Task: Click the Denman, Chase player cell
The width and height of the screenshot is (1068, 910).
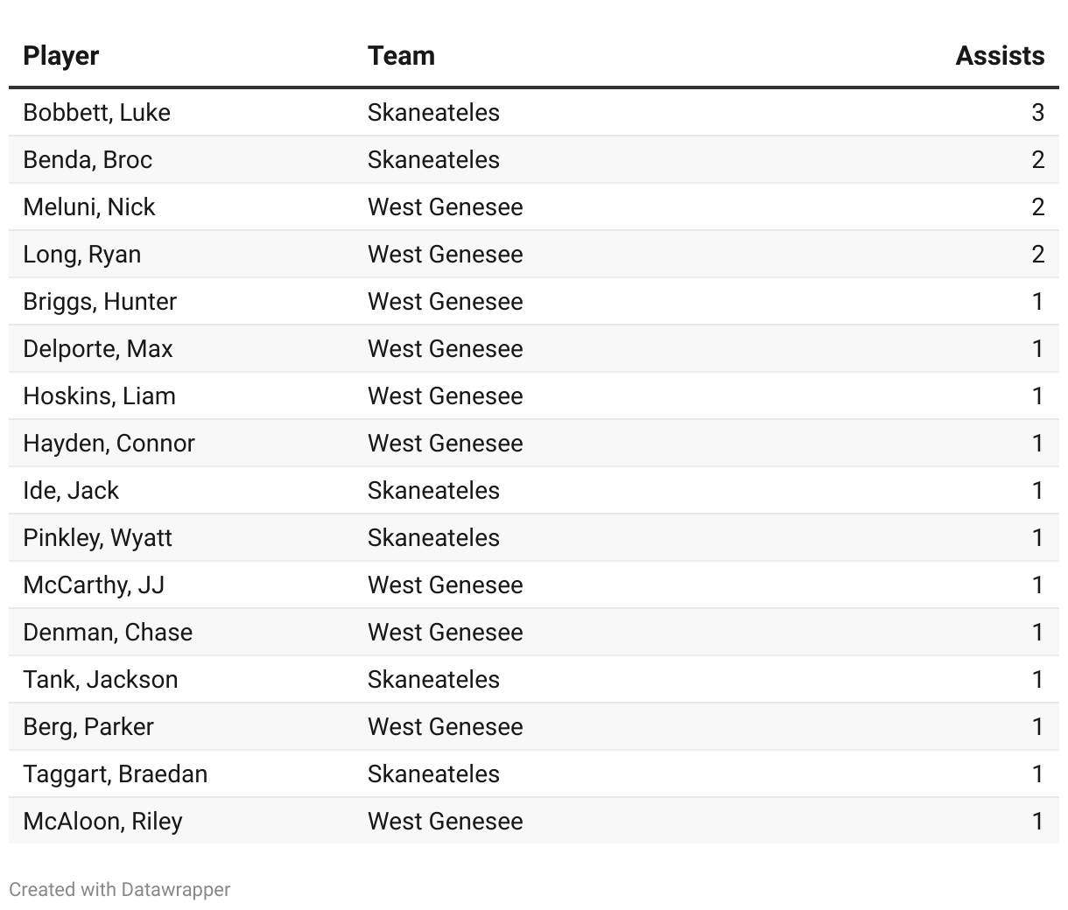Action: pyautogui.click(x=108, y=633)
